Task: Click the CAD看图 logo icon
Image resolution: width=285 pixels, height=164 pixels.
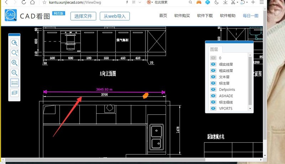Action: click(x=11, y=16)
